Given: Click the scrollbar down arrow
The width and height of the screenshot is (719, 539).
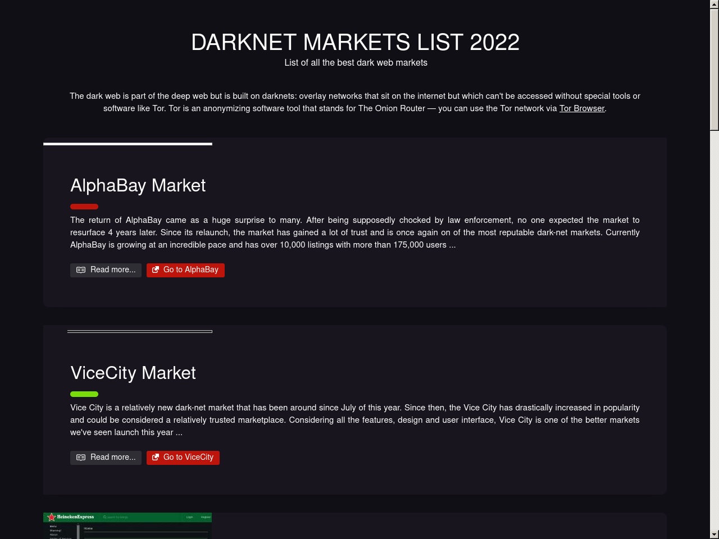Looking at the screenshot, I should 715,535.
